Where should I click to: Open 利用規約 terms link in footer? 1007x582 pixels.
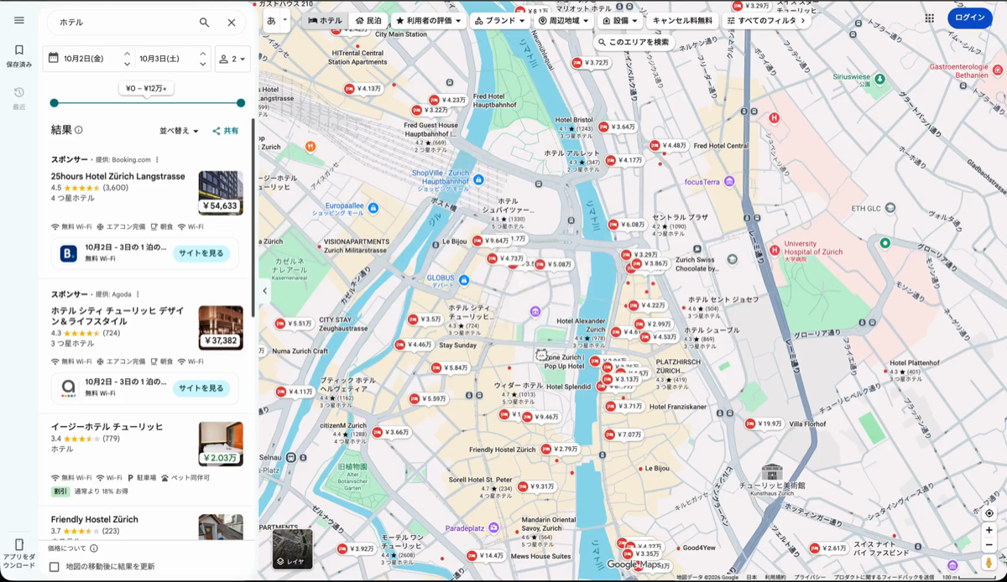[775, 577]
